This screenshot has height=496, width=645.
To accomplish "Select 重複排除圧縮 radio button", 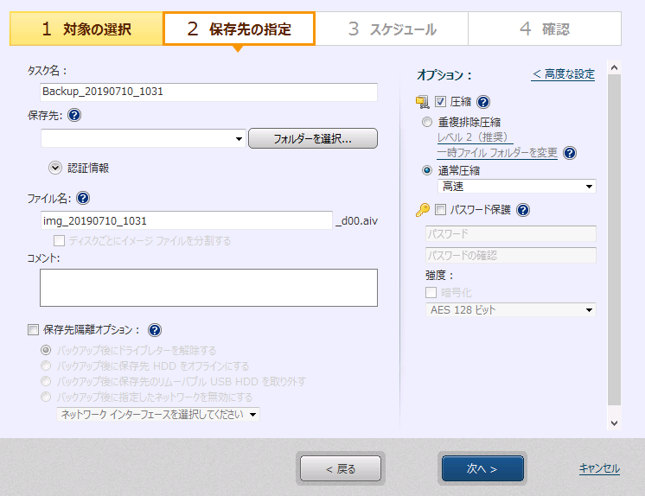I will pyautogui.click(x=427, y=122).
